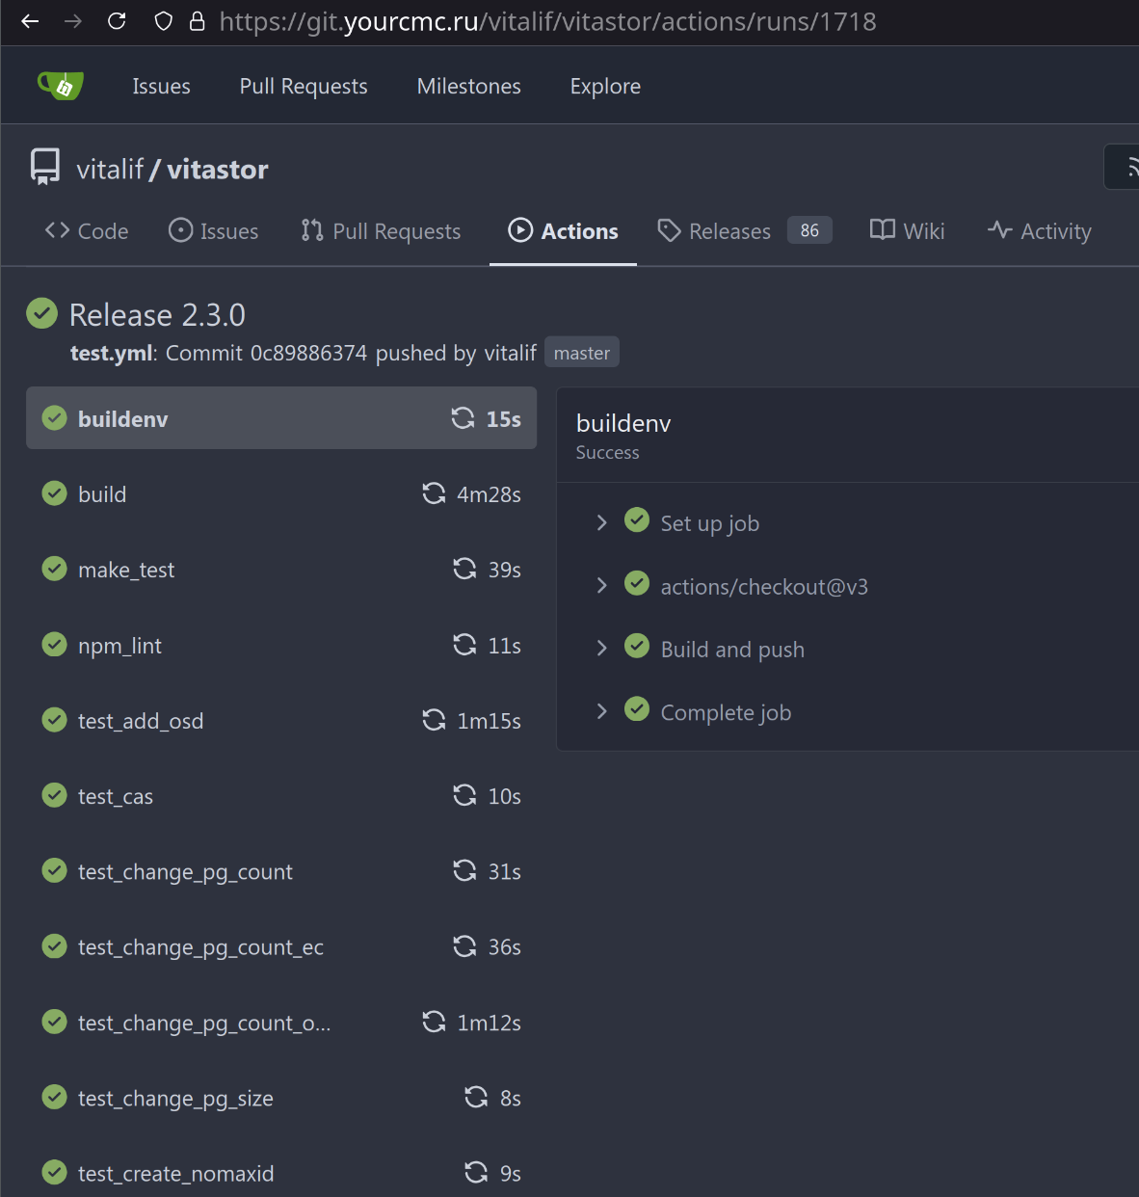1139x1197 pixels.
Task: Click the browser reload button
Action: [117, 21]
